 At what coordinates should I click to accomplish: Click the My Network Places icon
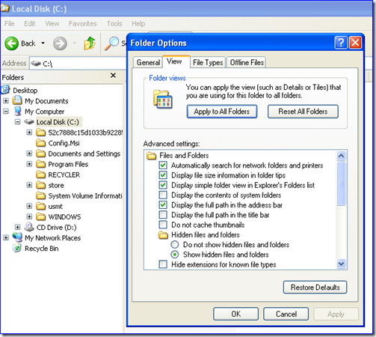click(x=17, y=237)
